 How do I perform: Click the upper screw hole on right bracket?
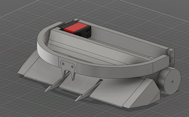pyautogui.click(x=172, y=53)
